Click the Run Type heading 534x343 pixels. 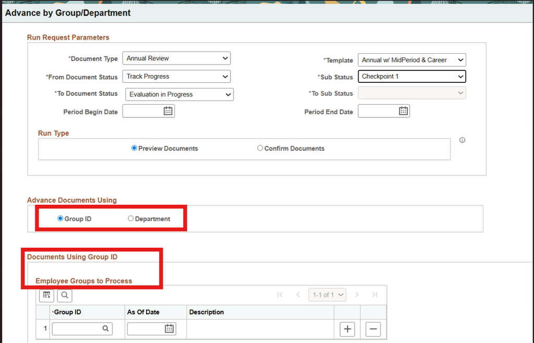pos(54,133)
